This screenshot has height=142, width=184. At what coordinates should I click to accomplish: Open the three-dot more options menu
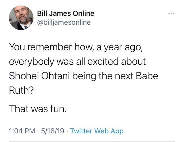pos(171,13)
